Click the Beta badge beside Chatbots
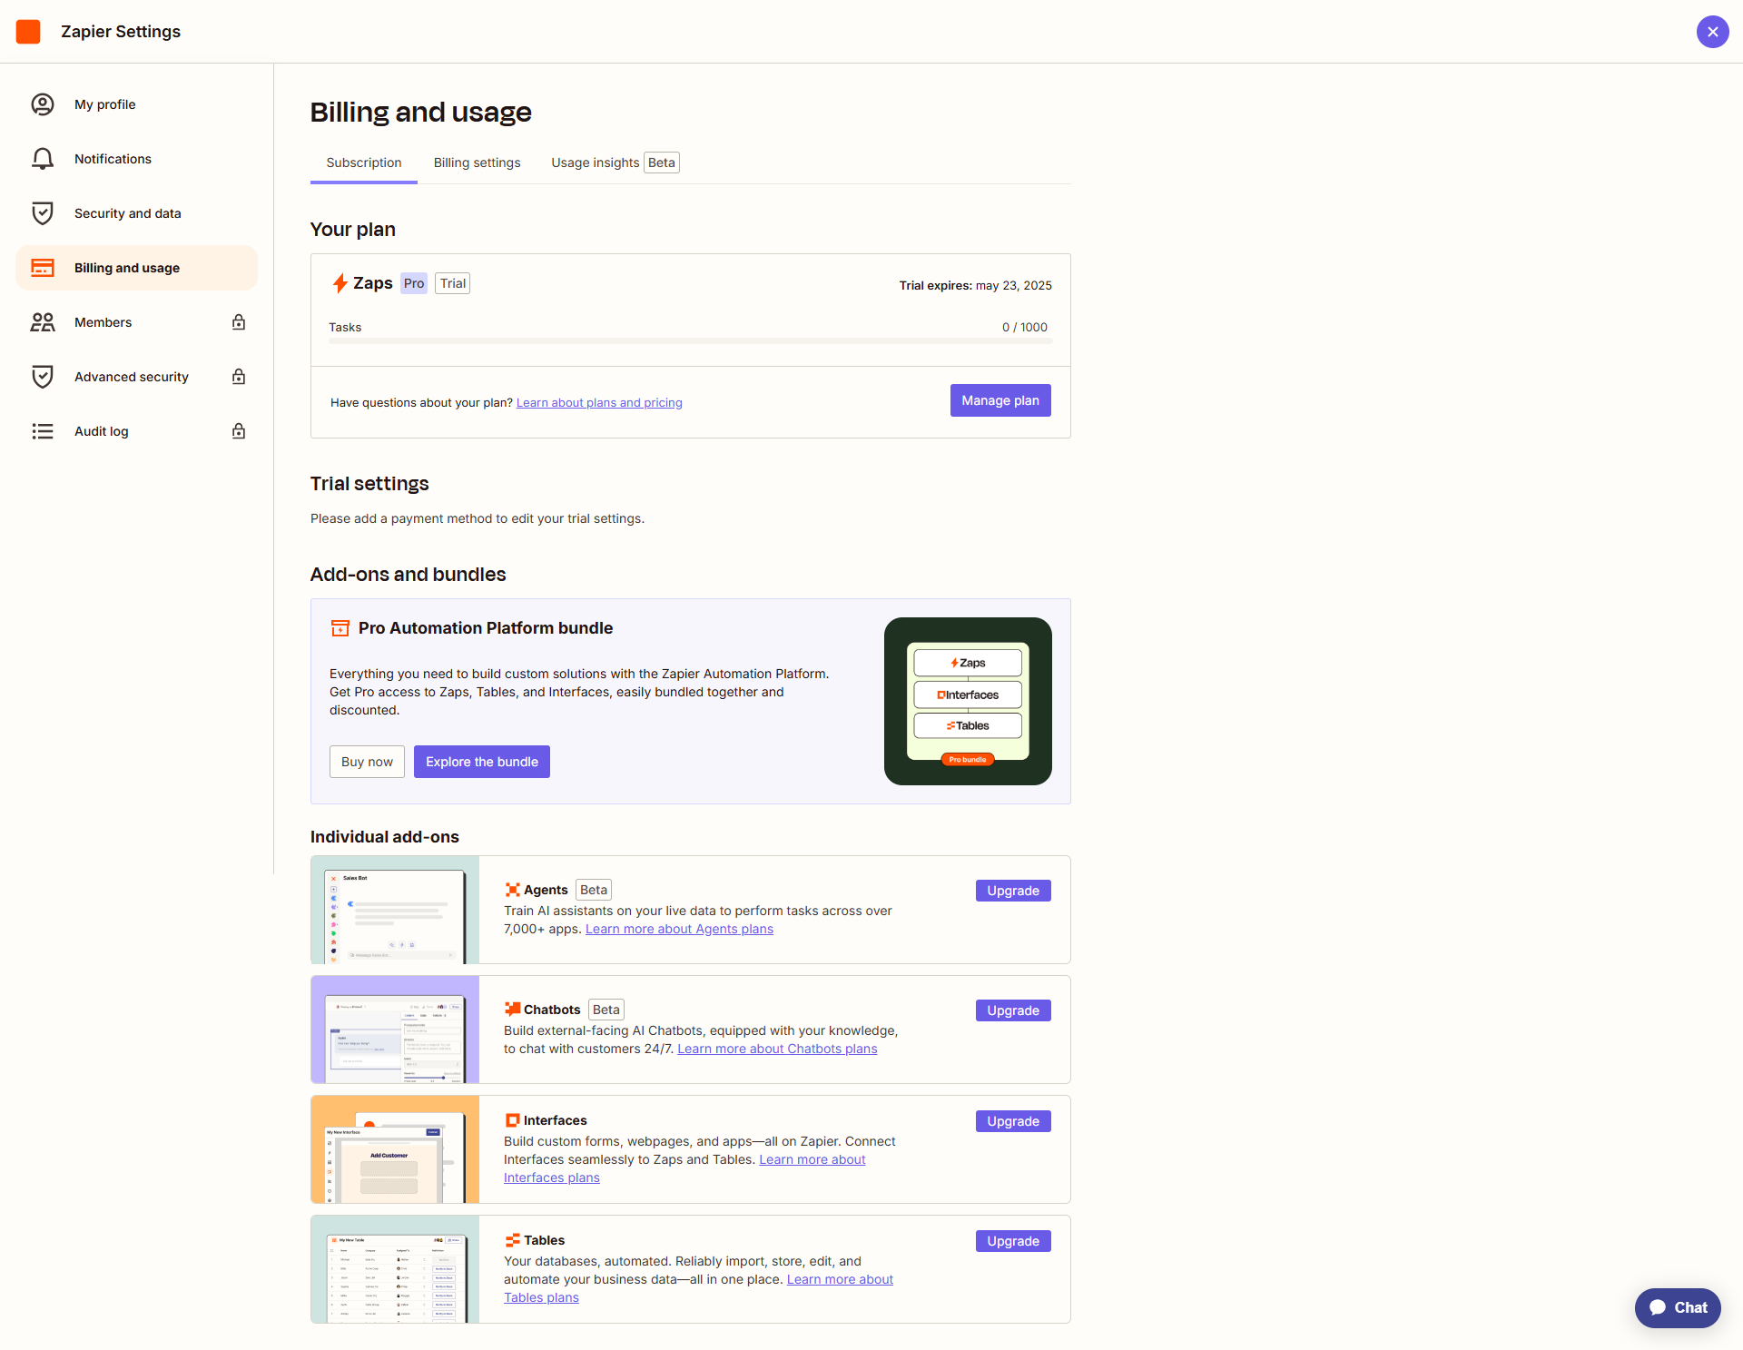The width and height of the screenshot is (1743, 1350). point(606,1010)
